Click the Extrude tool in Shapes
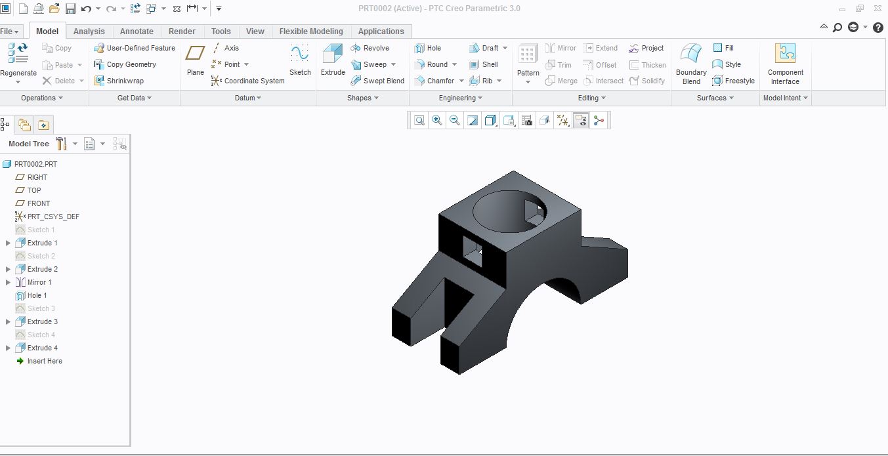Viewport: 888px width, 456px height. [x=333, y=60]
